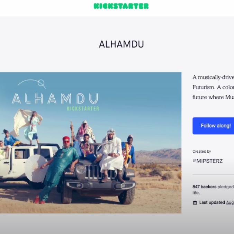Image resolution: width=234 pixels, height=234 pixels.
Task: Click the calendar icon beside Last updated
Action: 195,202
